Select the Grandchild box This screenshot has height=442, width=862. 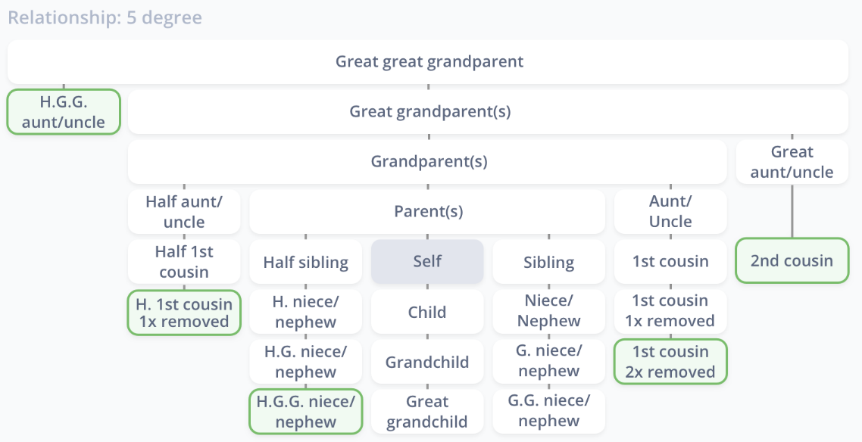(428, 362)
